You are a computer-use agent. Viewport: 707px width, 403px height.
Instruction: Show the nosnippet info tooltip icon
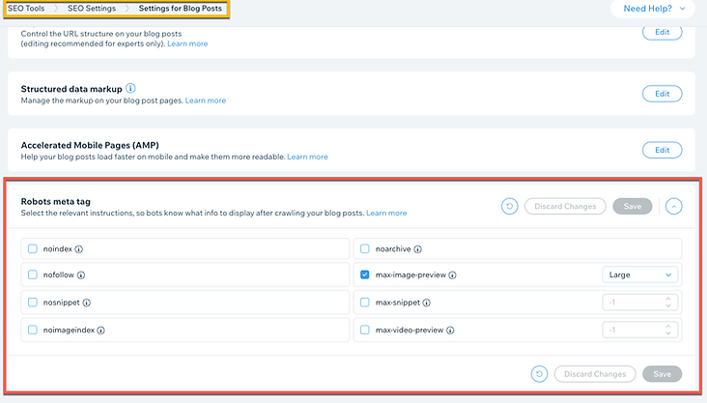(87, 302)
